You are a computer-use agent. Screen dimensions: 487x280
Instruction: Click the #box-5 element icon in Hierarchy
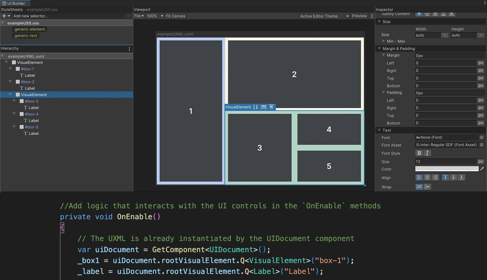(x=22, y=127)
